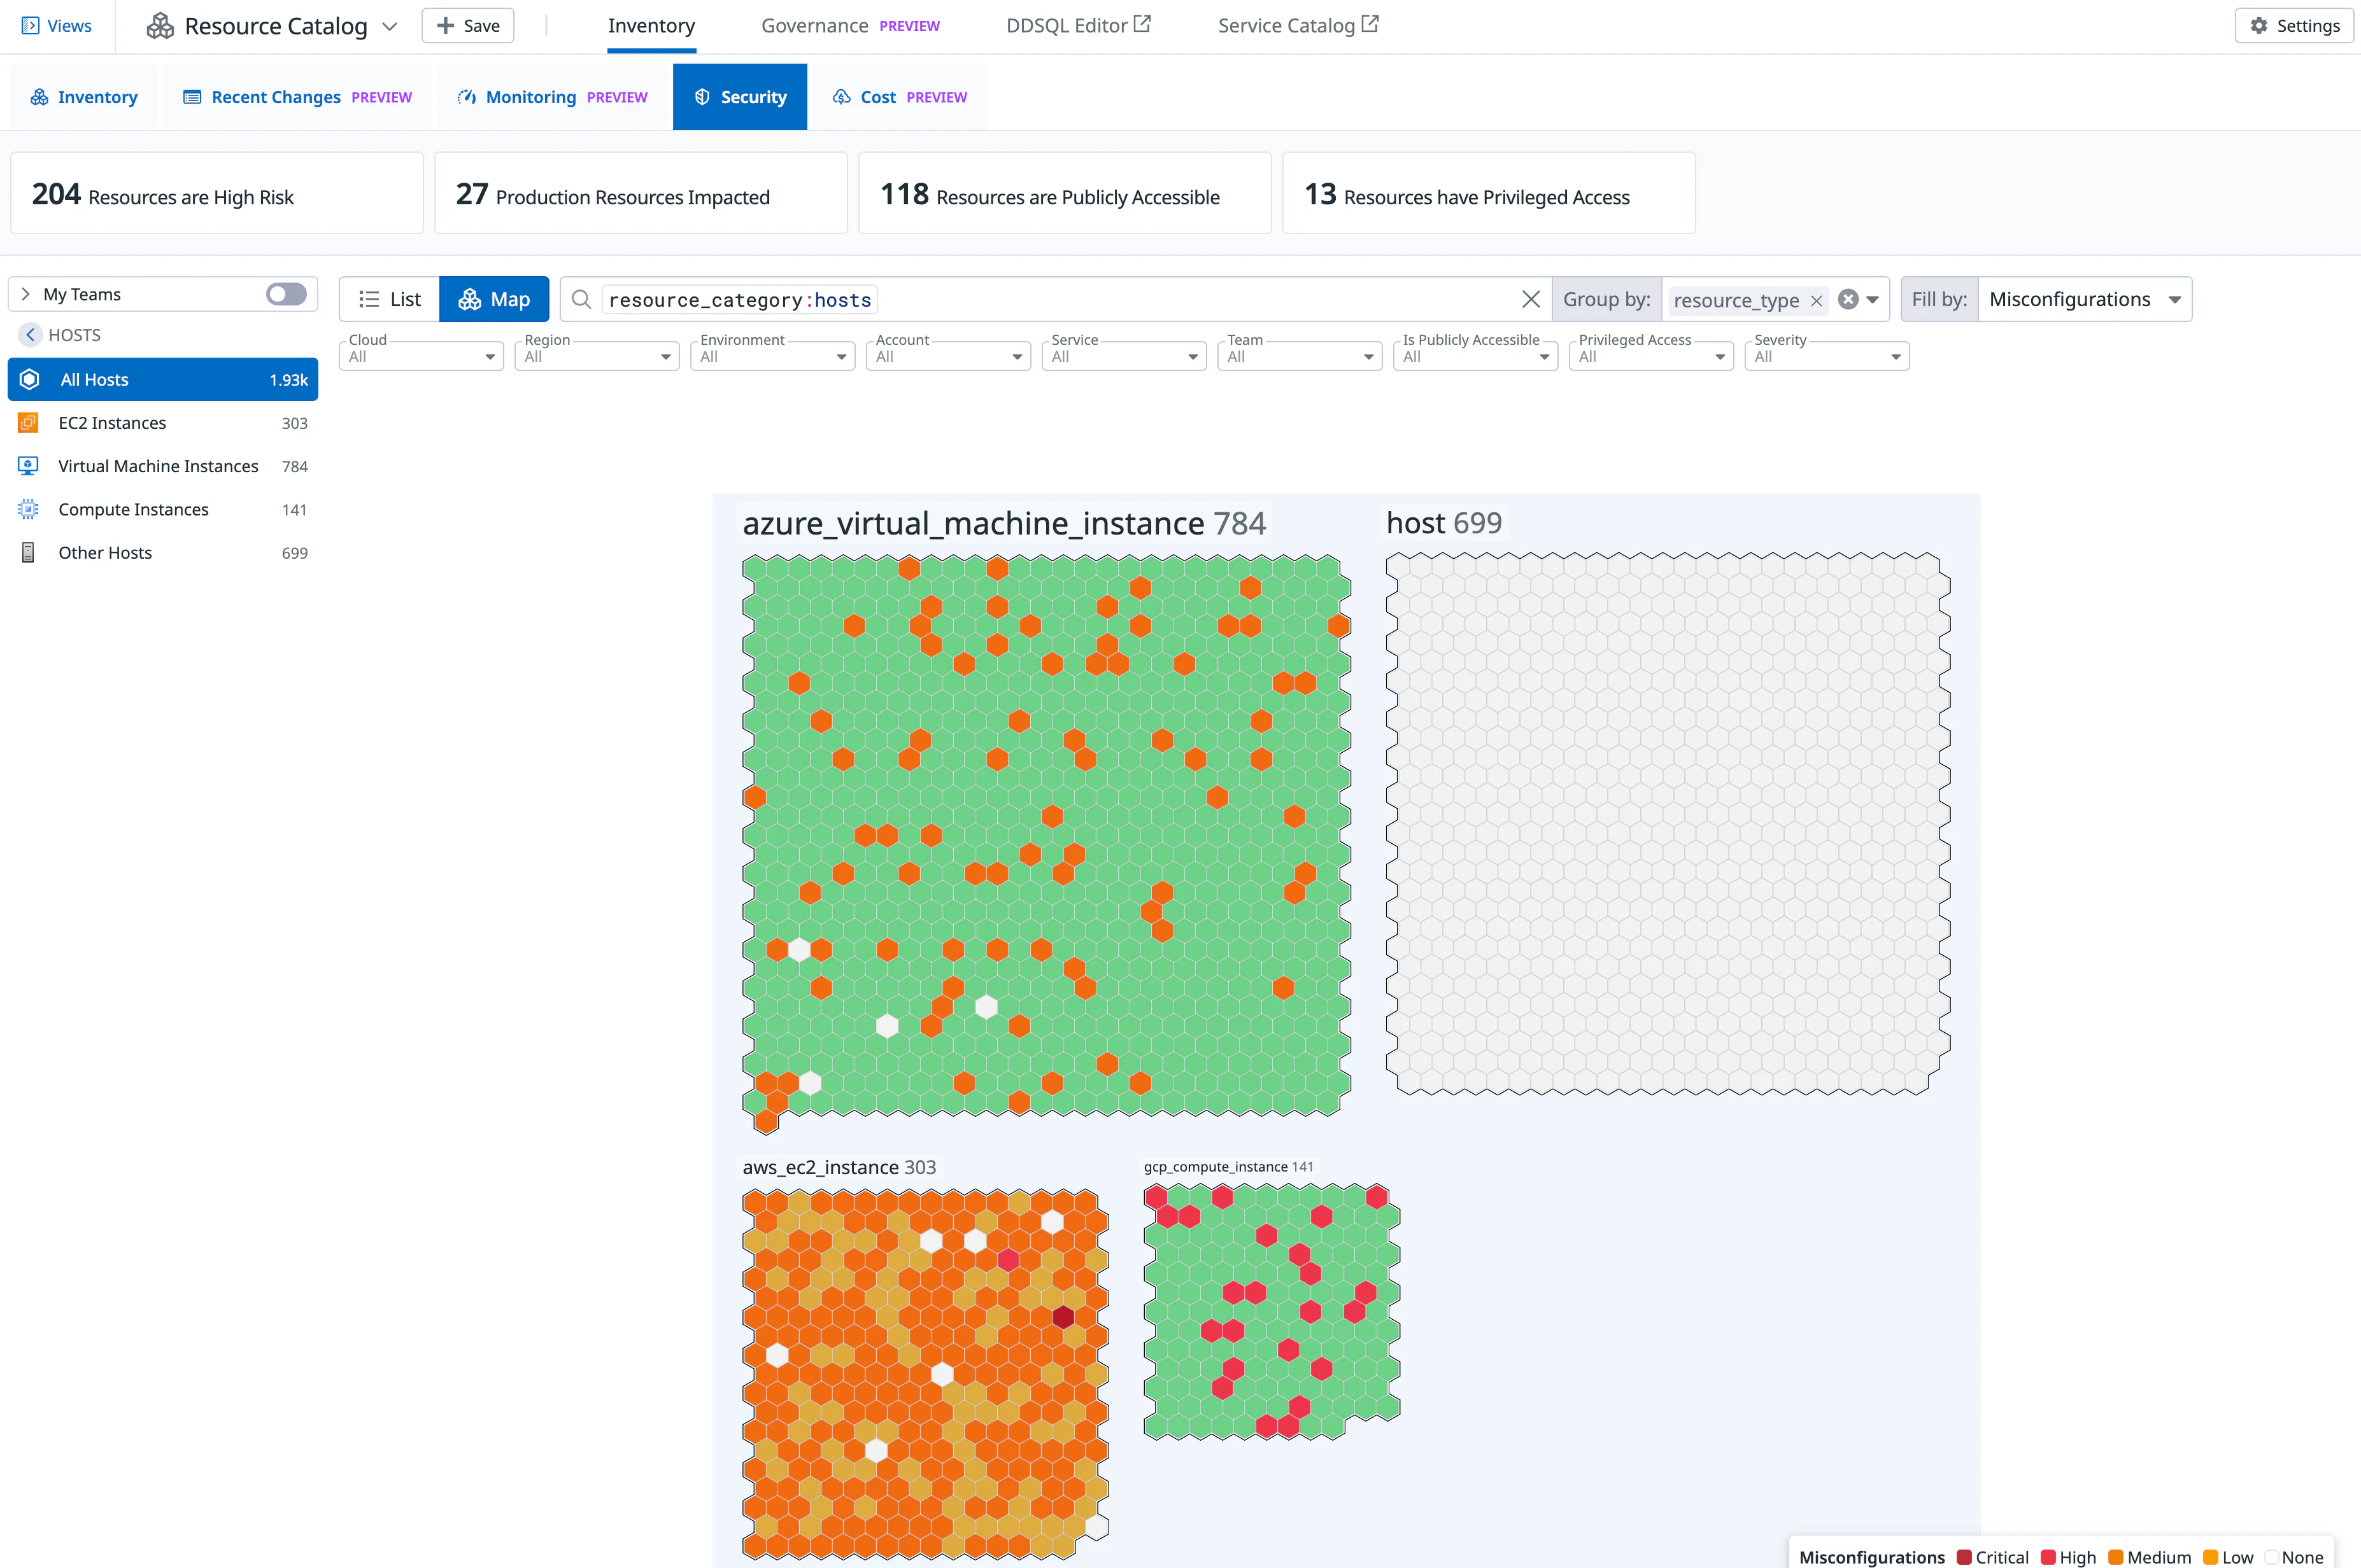This screenshot has height=1568, width=2361.
Task: Click the aws_ec2_instance 303 group label
Action: click(x=839, y=1167)
